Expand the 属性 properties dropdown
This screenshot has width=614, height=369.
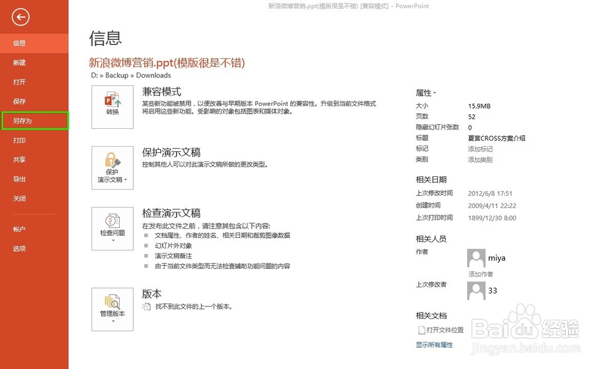(426, 93)
